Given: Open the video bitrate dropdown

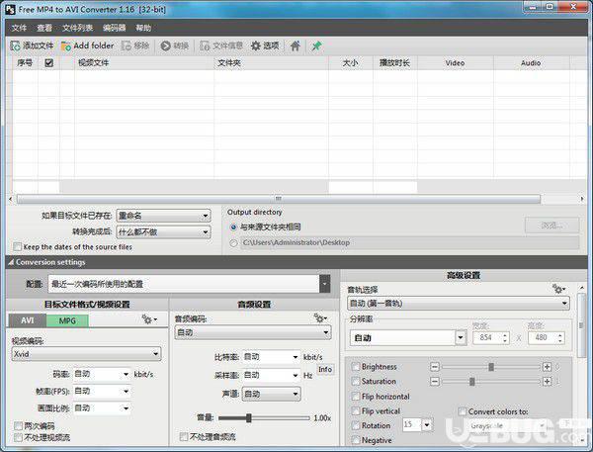Looking at the screenshot, I should click(102, 374).
